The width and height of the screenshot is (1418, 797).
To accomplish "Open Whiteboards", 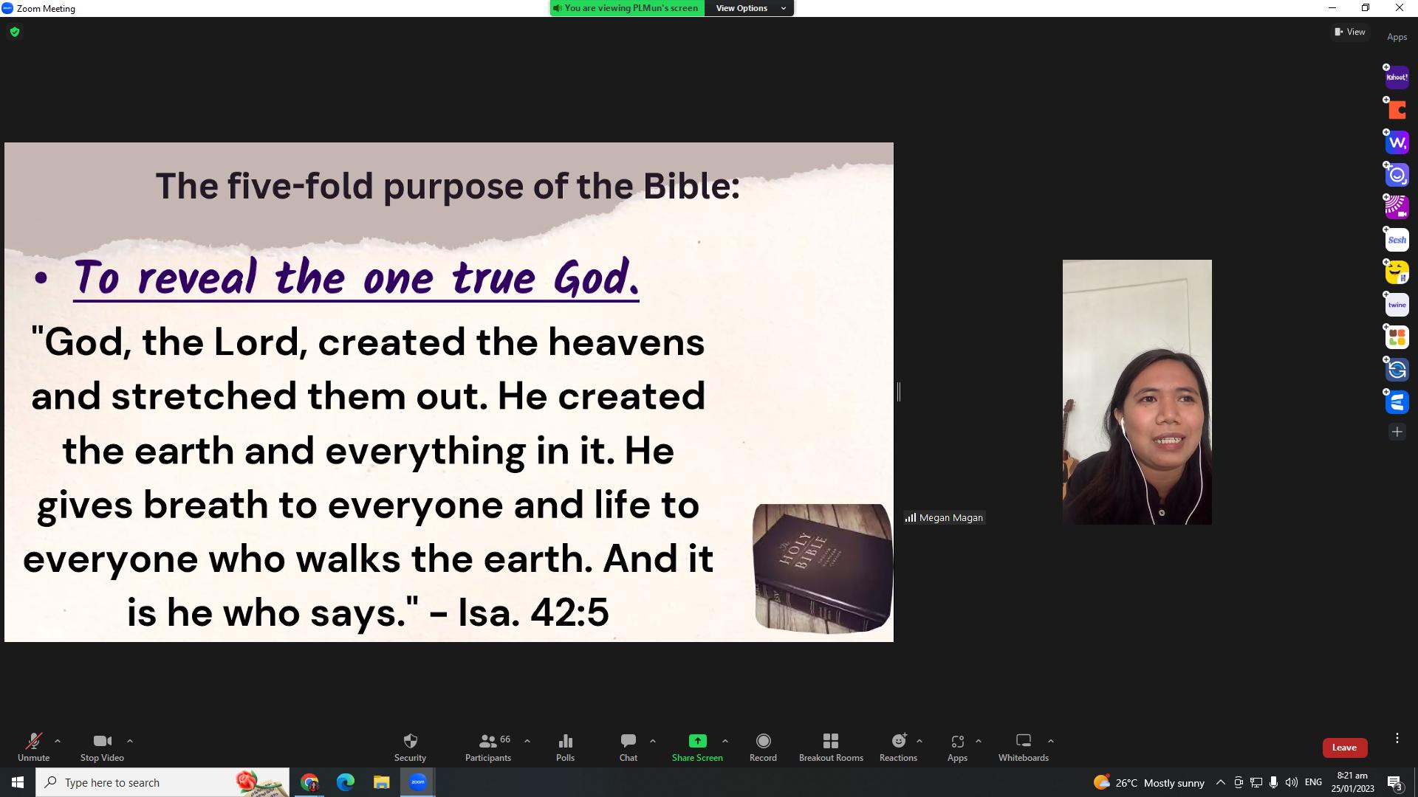I will tap(1024, 747).
